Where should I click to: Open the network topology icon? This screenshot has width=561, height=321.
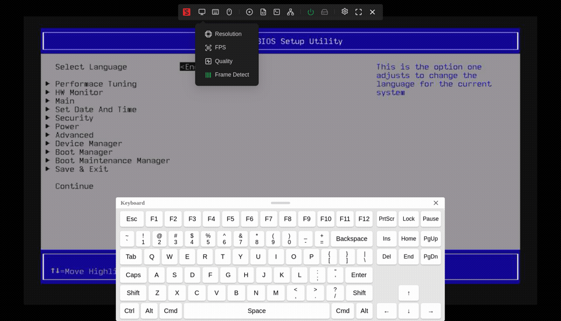pyautogui.click(x=290, y=12)
